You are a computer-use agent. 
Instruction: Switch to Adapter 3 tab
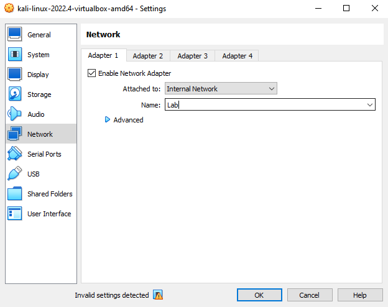coord(193,56)
